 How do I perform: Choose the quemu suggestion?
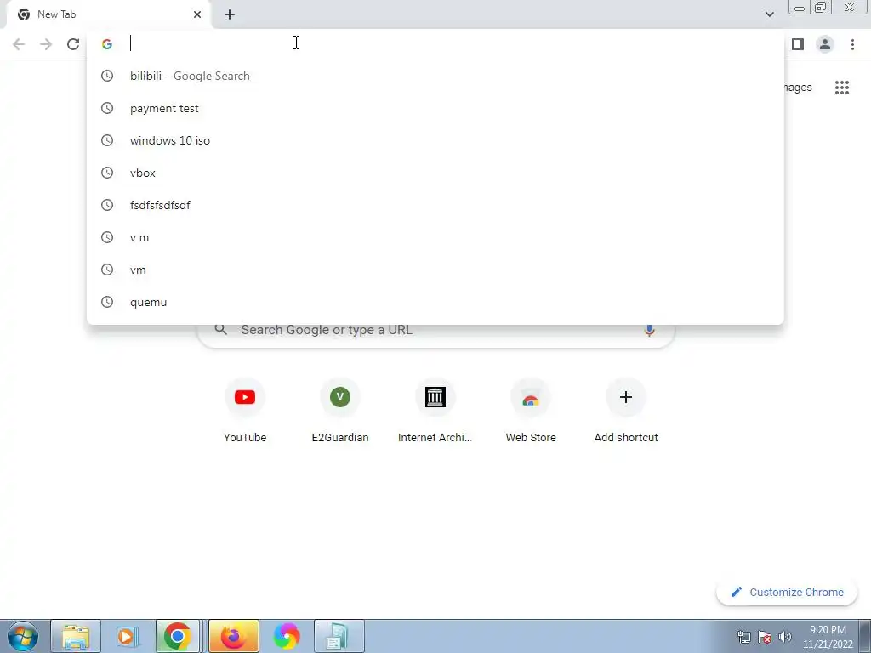pyautogui.click(x=435, y=302)
